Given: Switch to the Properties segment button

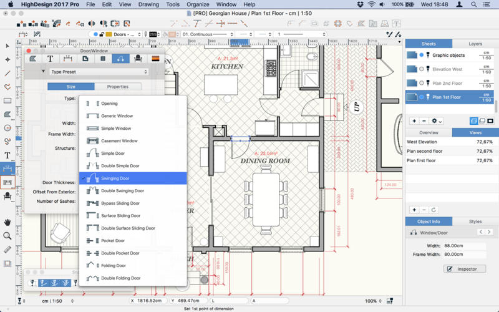Looking at the screenshot, I should tap(117, 87).
